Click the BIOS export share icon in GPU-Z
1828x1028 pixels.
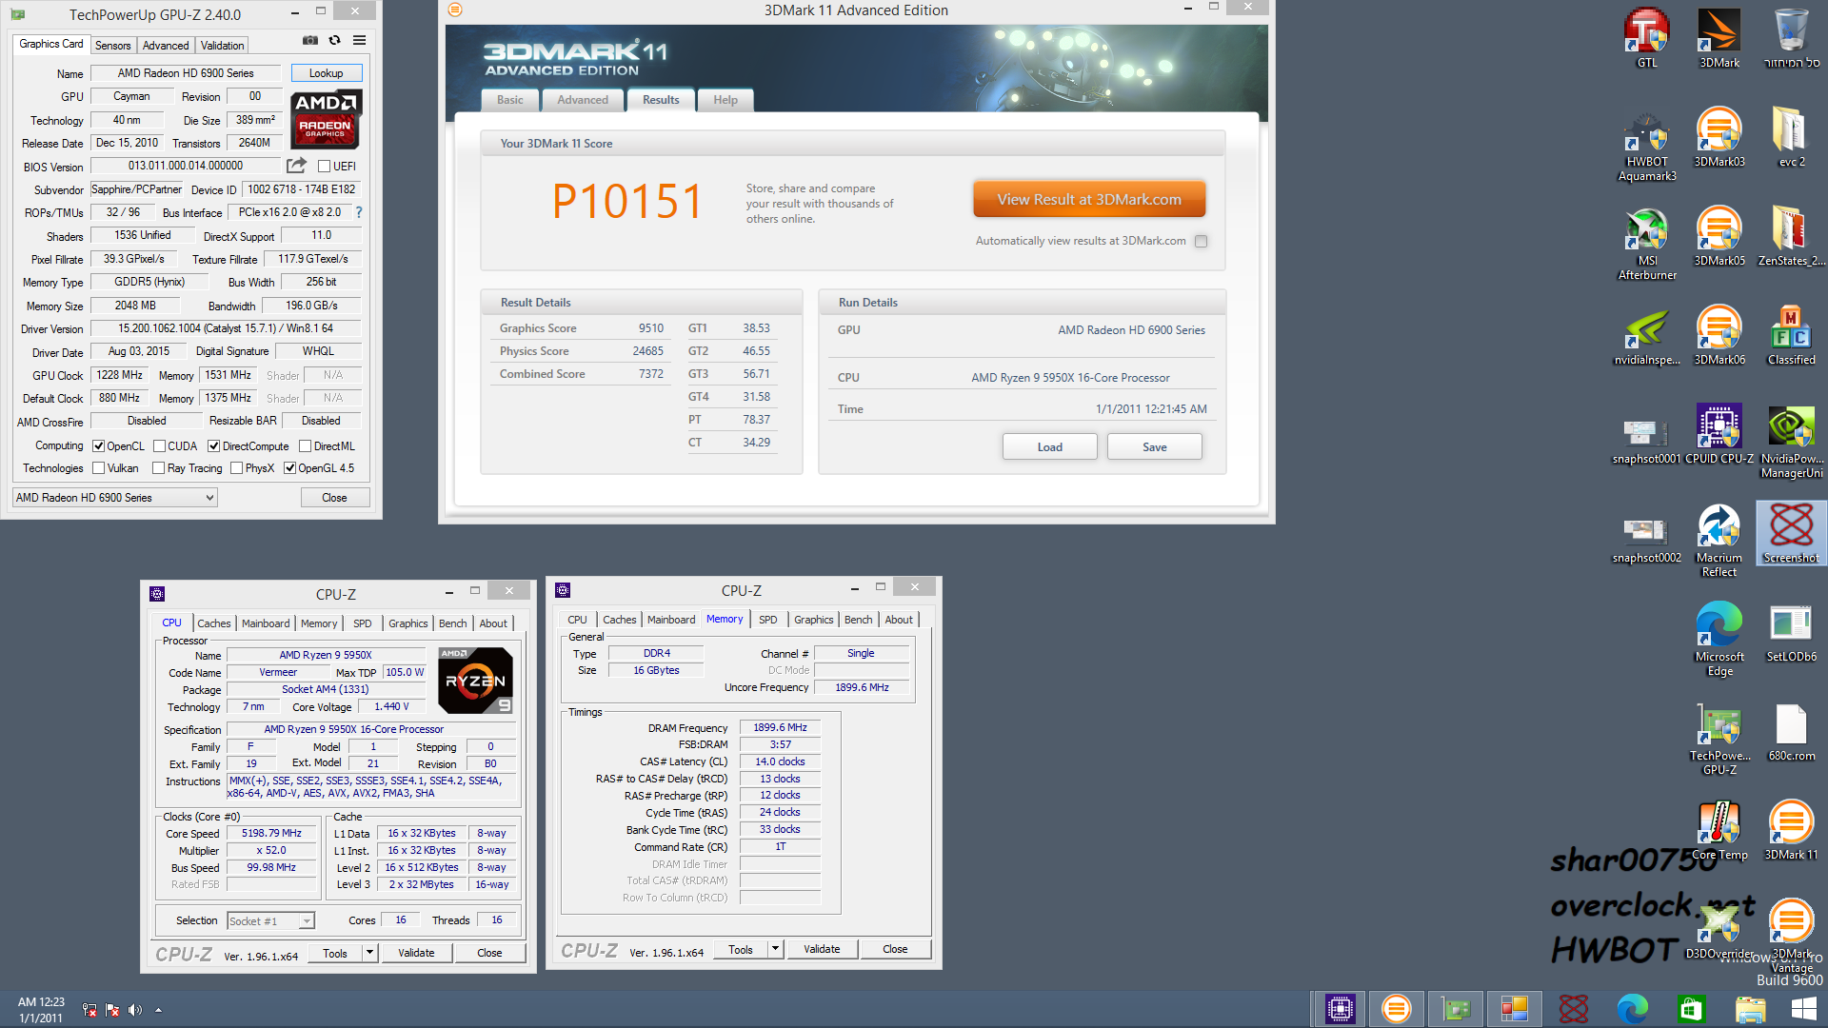(297, 165)
